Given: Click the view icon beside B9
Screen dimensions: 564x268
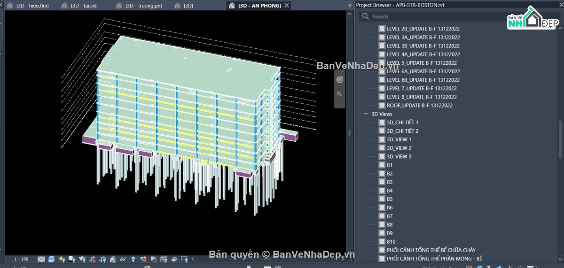Looking at the screenshot, I should click(x=382, y=233).
